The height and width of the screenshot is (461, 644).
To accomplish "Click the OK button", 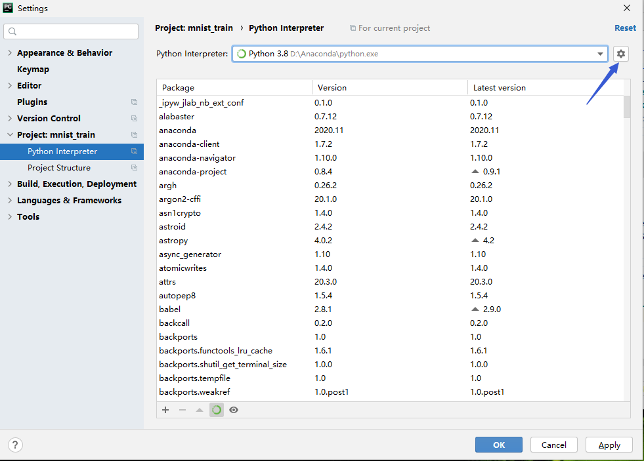I will coord(499,445).
